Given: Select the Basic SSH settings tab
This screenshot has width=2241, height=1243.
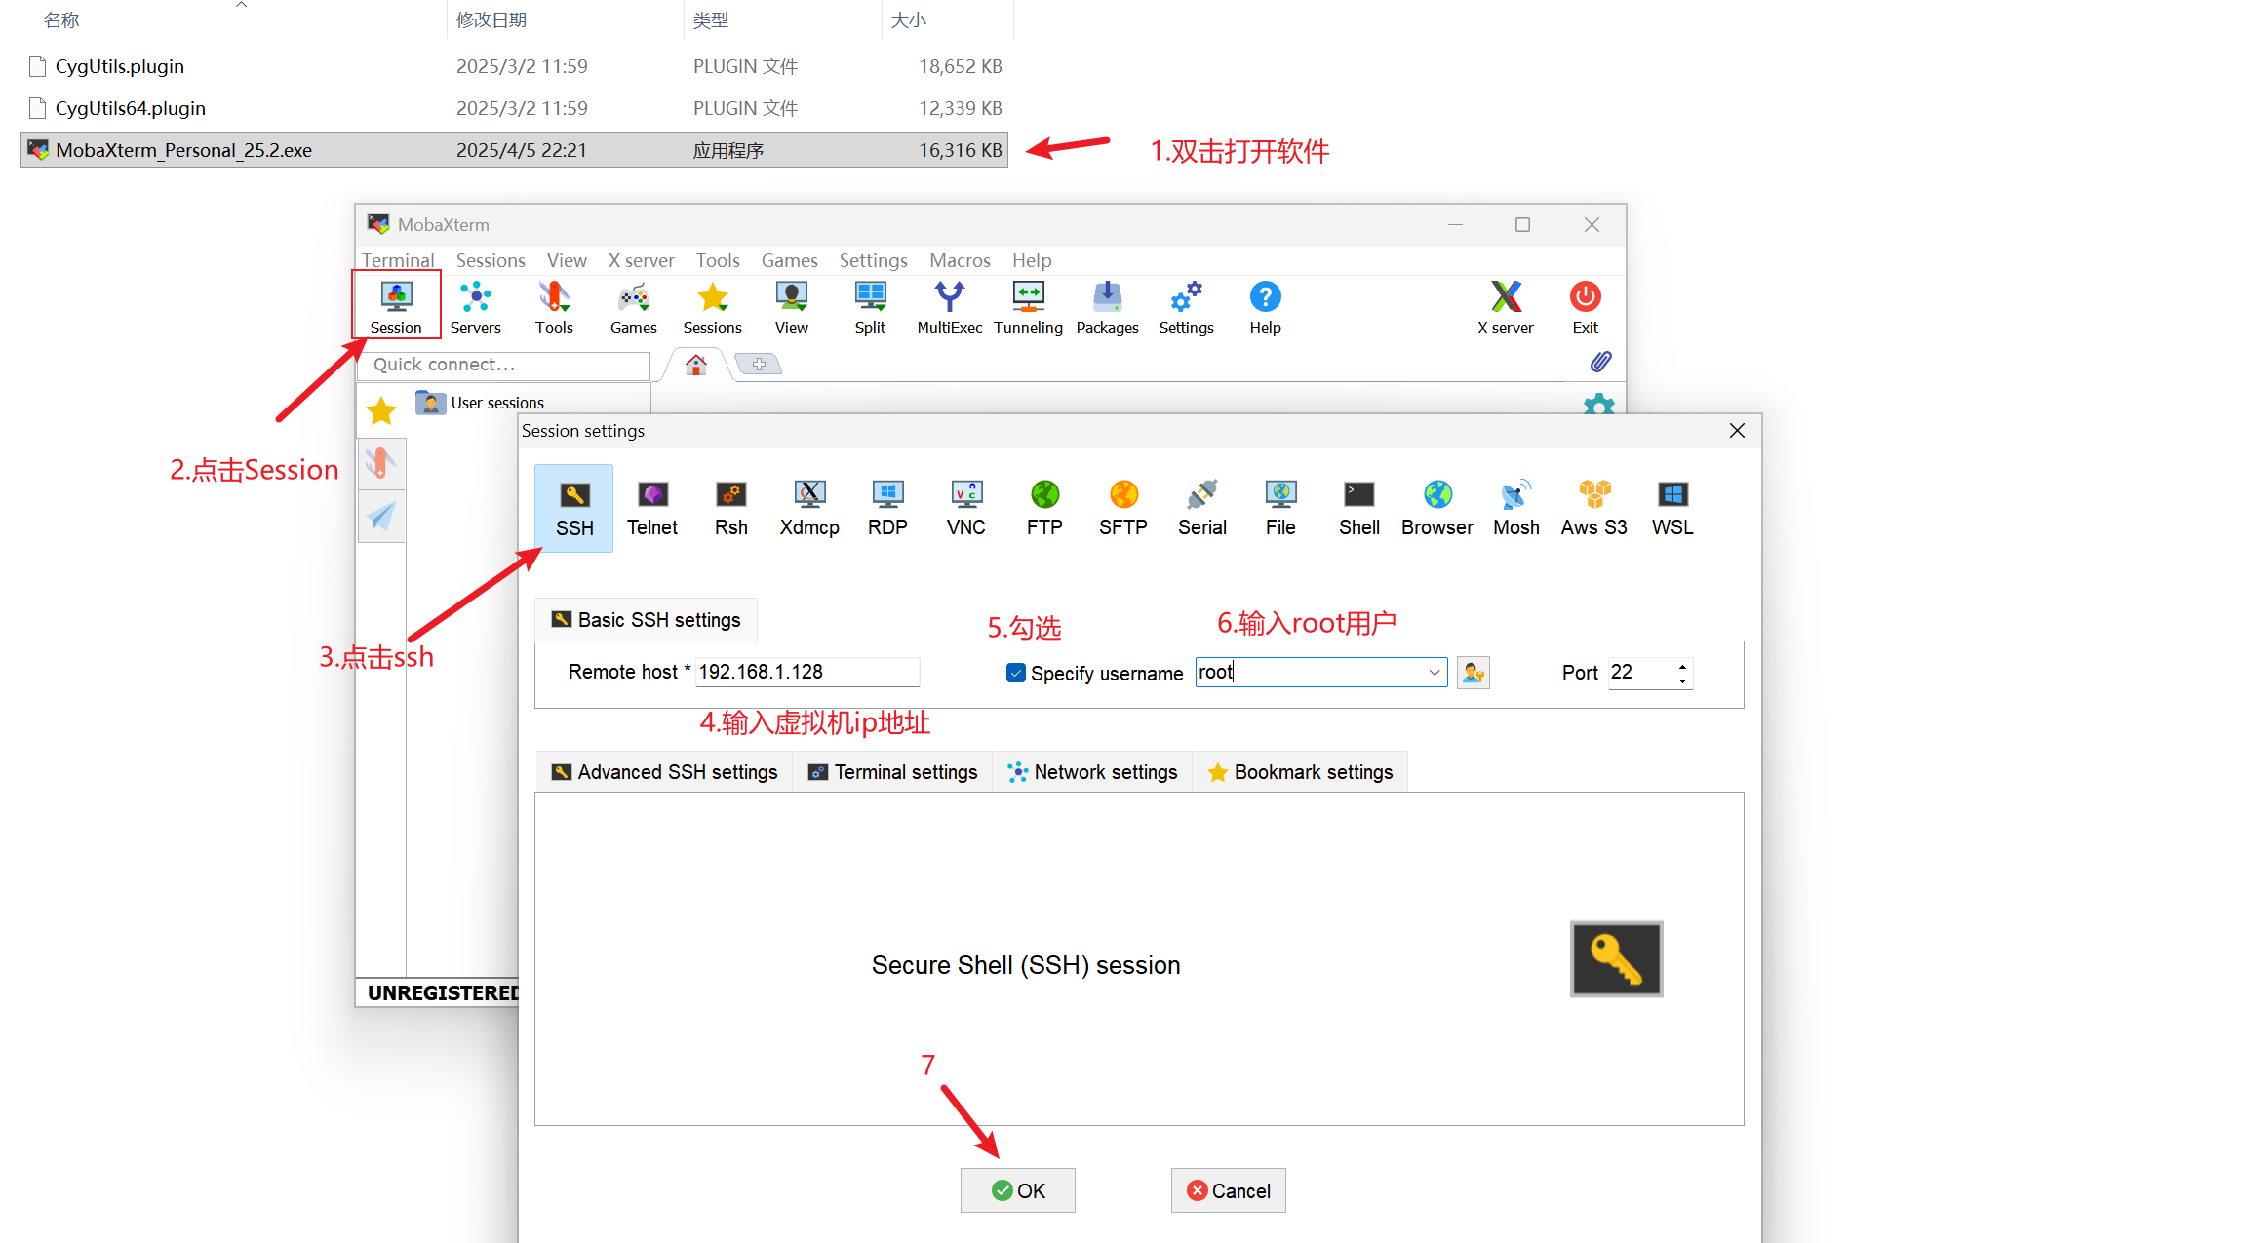Looking at the screenshot, I should coord(647,620).
